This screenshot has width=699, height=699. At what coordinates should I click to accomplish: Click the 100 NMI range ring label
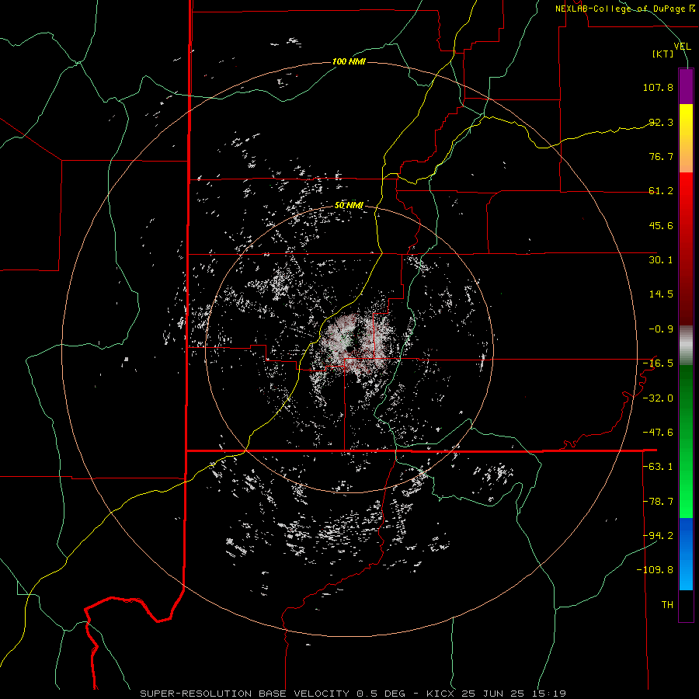[349, 61]
